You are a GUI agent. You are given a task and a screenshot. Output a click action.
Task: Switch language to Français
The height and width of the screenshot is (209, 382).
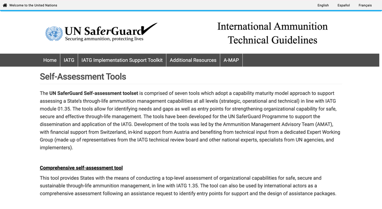coord(365,5)
